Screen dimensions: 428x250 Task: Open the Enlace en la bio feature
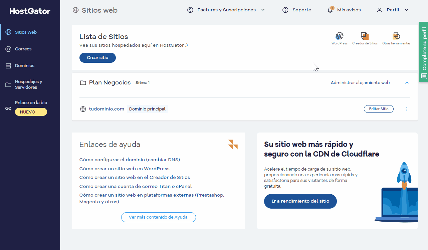point(31,102)
